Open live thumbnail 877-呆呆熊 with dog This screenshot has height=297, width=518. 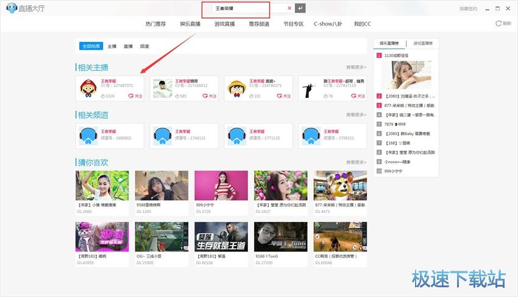[x=340, y=185]
